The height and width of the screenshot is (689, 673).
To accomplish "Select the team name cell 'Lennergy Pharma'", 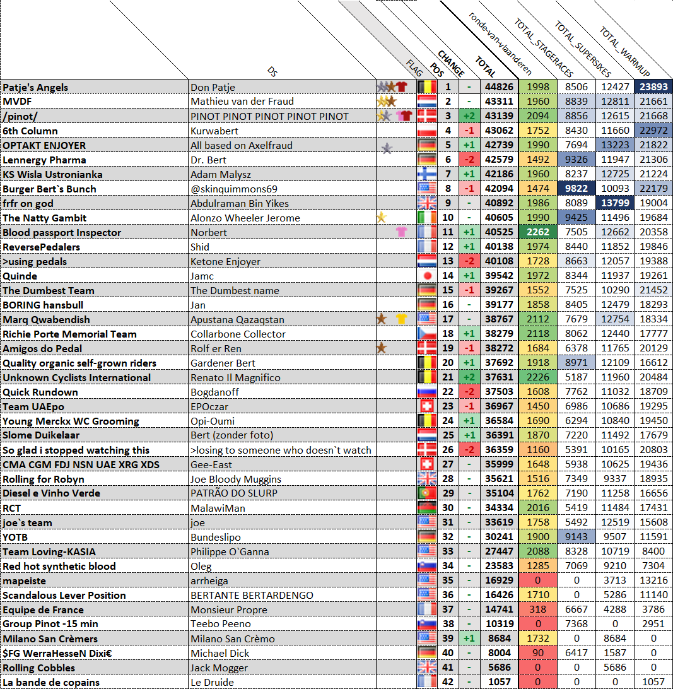I will tap(94, 160).
